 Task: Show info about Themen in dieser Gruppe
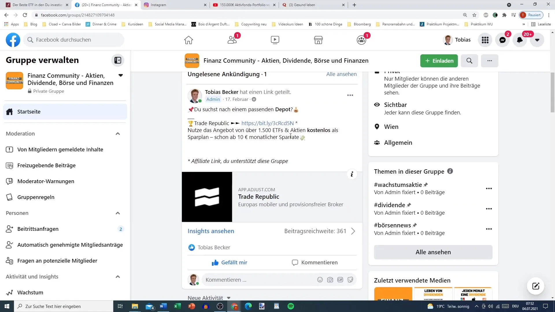coord(450,171)
